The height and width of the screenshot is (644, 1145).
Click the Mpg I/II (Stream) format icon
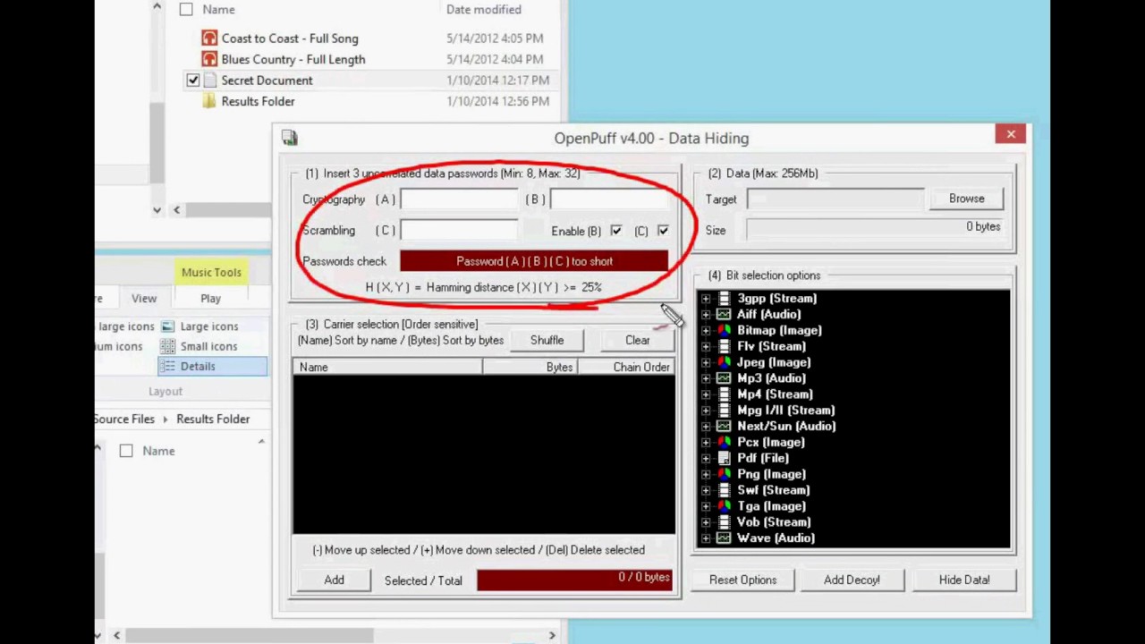tap(724, 411)
